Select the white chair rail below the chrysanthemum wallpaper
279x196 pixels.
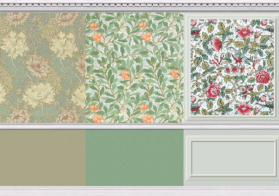42,126
